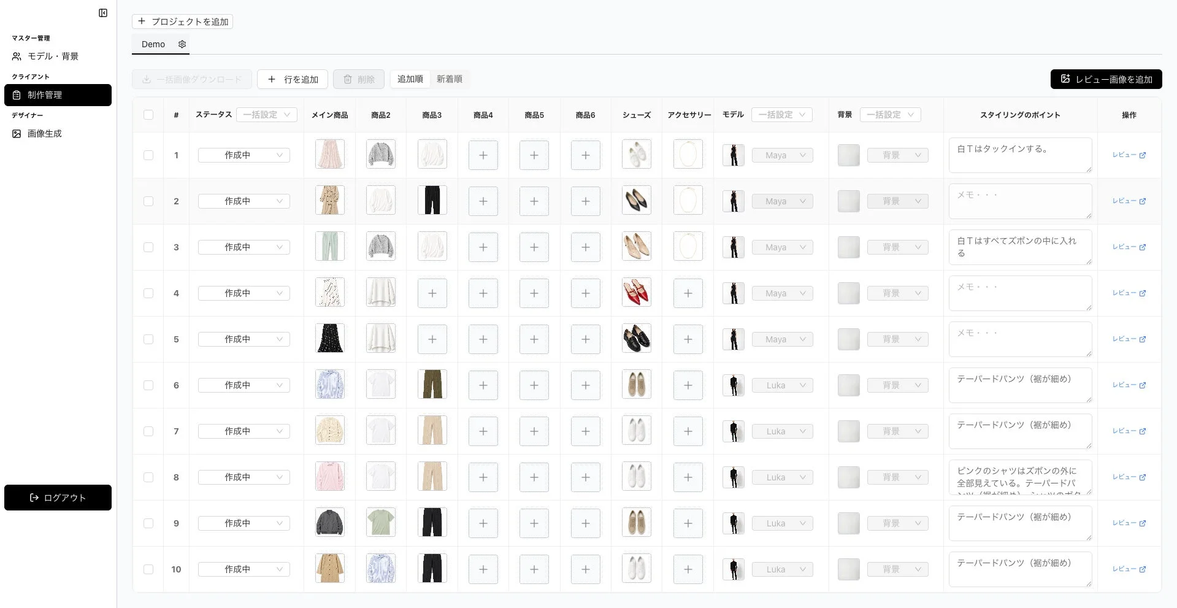Add an item in row 1 商品4
The height and width of the screenshot is (608, 1177).
pos(483,155)
